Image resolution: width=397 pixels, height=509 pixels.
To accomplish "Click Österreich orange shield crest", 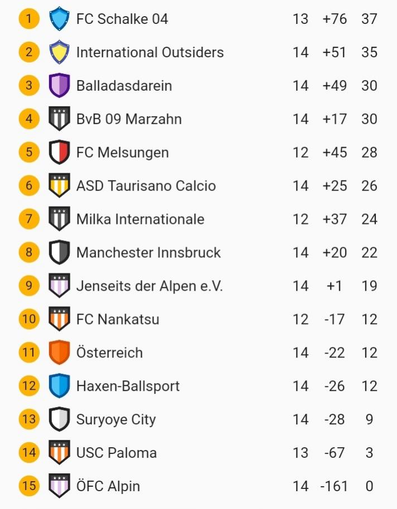I will [59, 353].
